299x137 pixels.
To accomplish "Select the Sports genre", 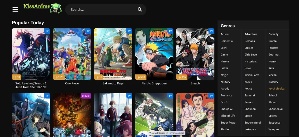I will click(272, 116).
